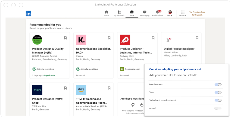231x118 pixels.
Task: Click 0 applicants text on GISMA card
Action: tap(49, 75)
